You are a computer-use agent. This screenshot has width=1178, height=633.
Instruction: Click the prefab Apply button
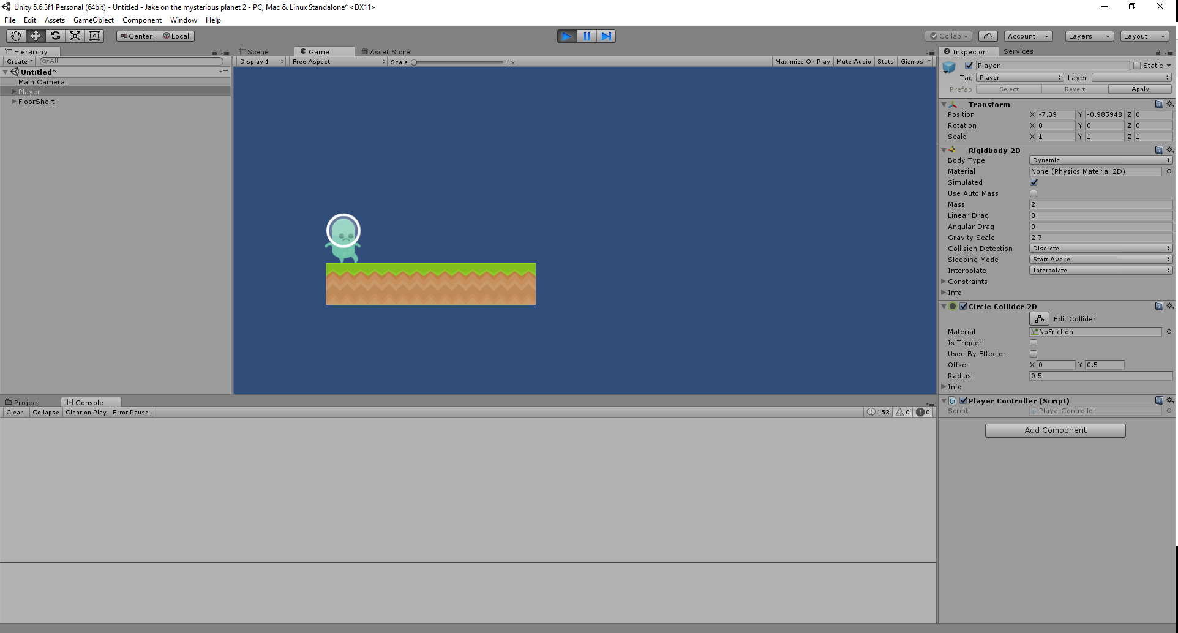1140,89
